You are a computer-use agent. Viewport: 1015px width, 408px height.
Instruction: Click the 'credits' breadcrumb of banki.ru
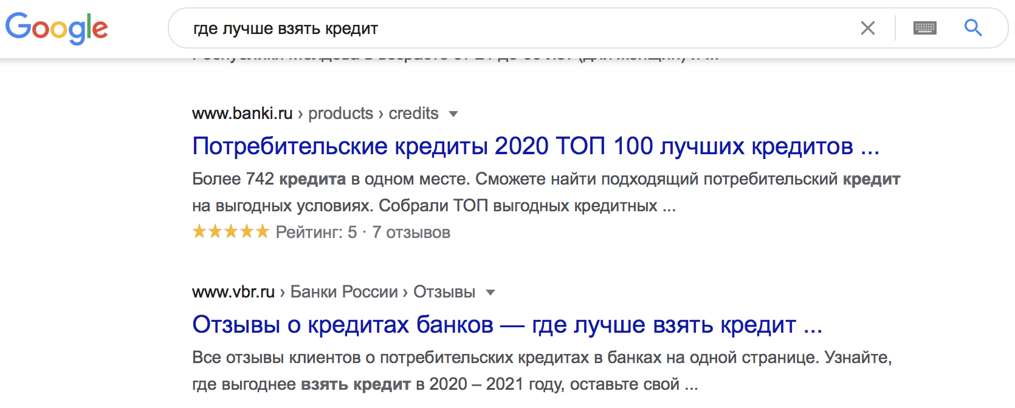point(413,114)
